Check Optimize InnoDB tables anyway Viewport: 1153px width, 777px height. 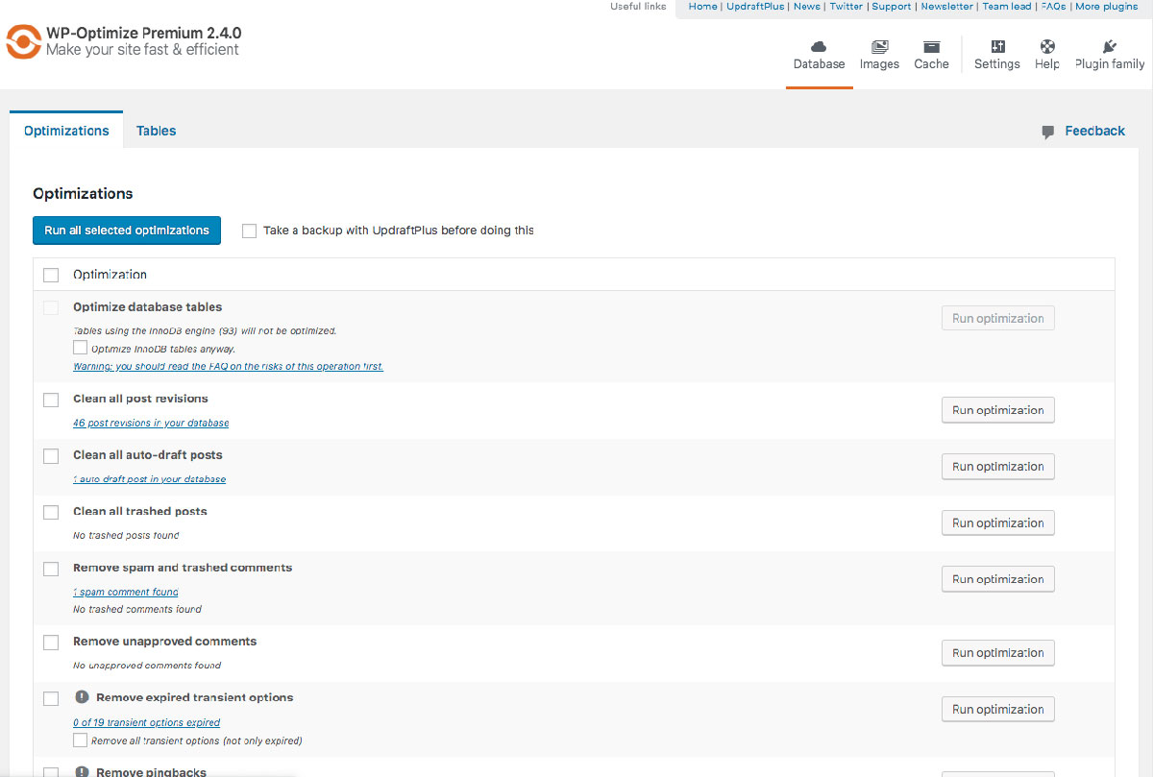[81, 348]
